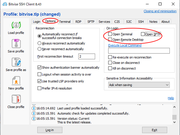Screen dimensions: 180x135
Task: Toggle Use trusted LSP providers only
Action: click(x=39, y=81)
